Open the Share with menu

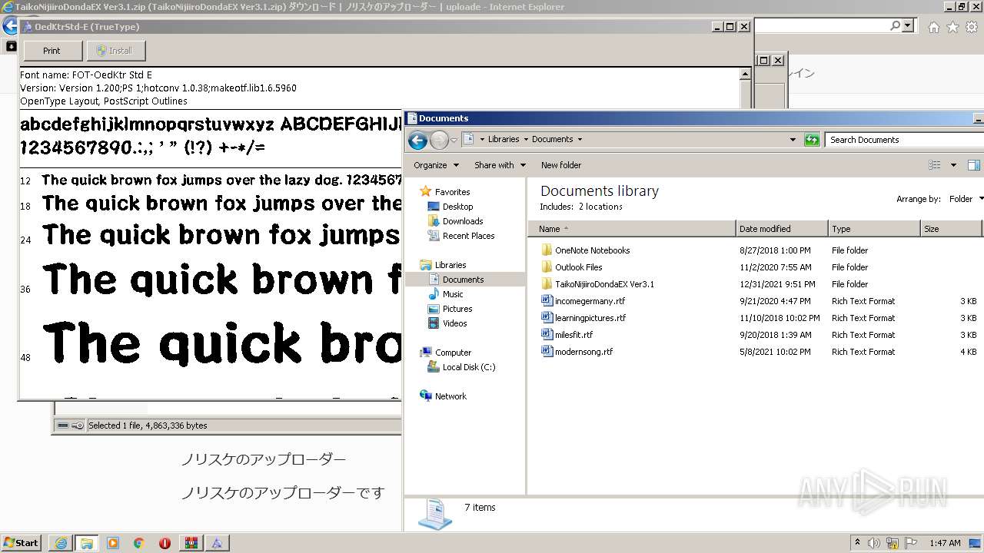(500, 165)
